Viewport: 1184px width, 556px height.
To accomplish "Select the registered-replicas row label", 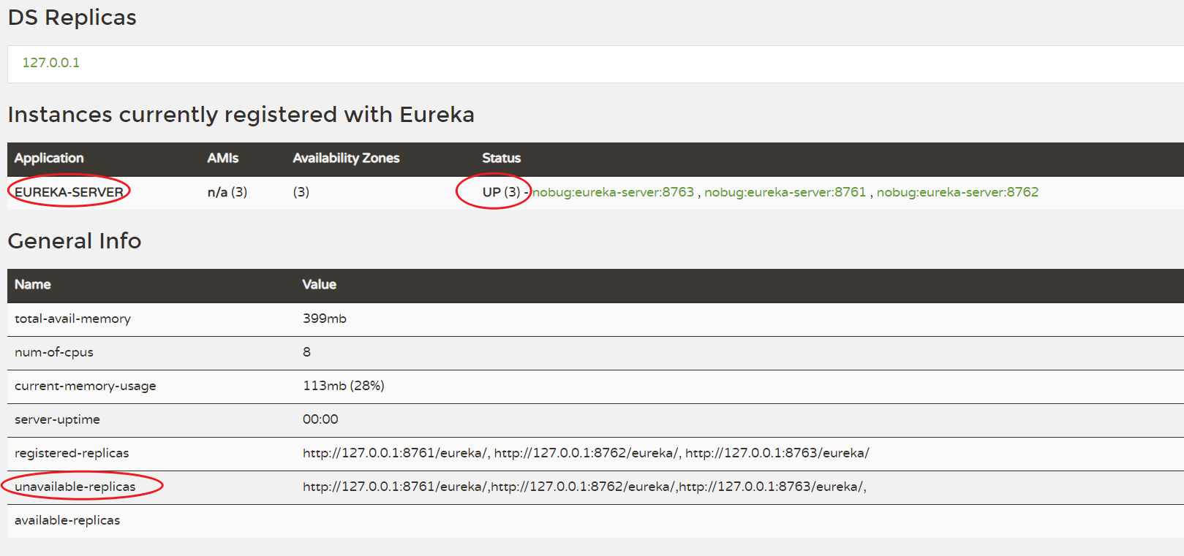I will pyautogui.click(x=72, y=453).
